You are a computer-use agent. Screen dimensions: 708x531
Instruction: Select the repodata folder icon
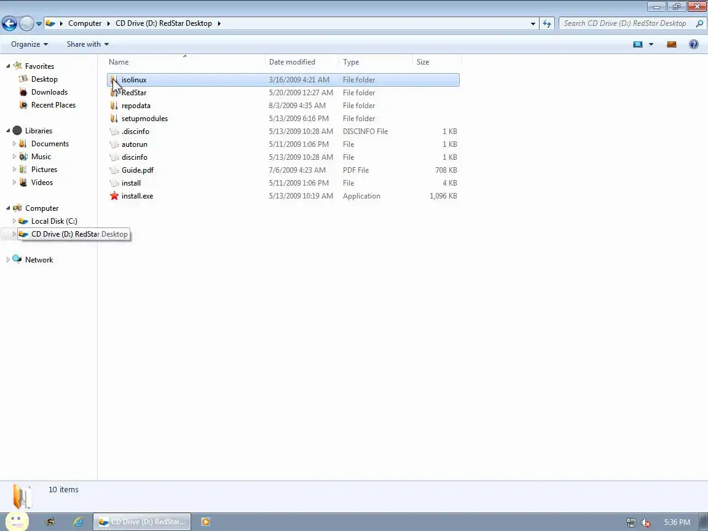pos(114,106)
